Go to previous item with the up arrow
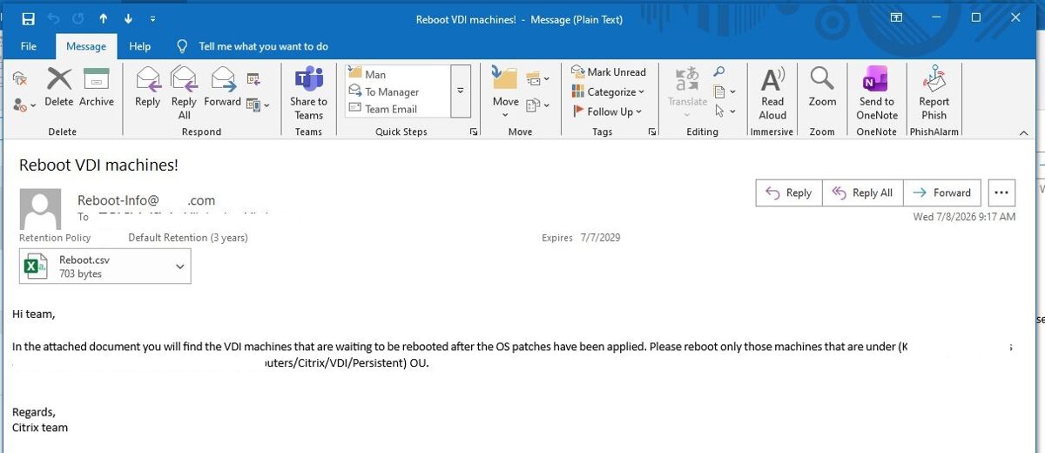The image size is (1045, 453). point(104,18)
